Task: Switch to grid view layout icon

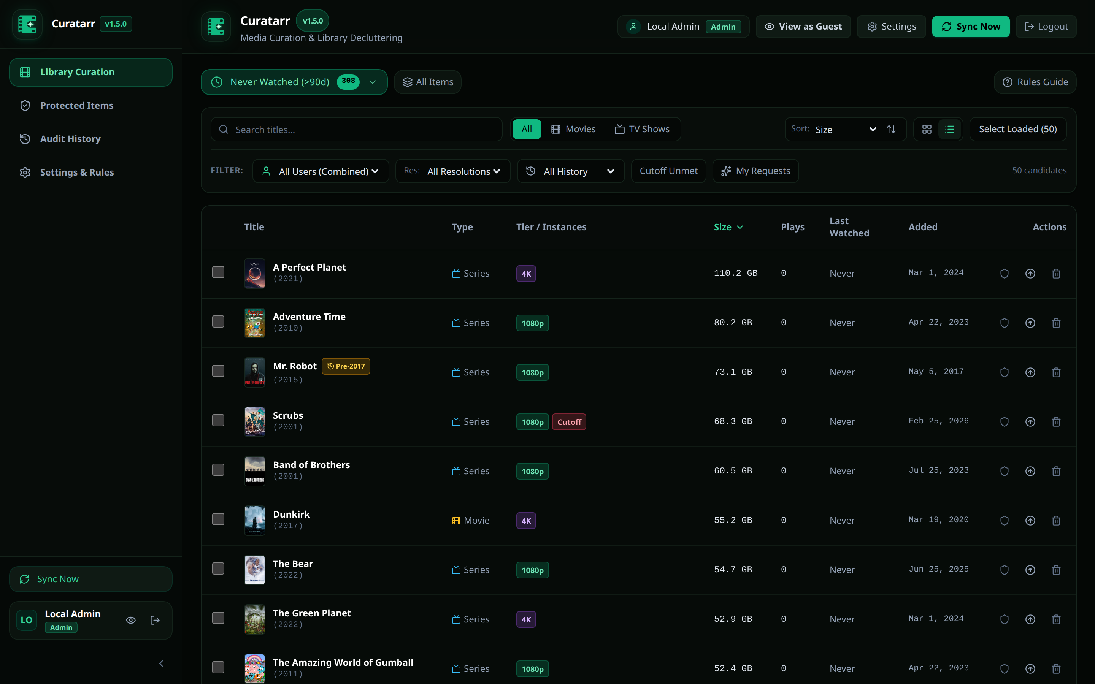Action: 927,129
